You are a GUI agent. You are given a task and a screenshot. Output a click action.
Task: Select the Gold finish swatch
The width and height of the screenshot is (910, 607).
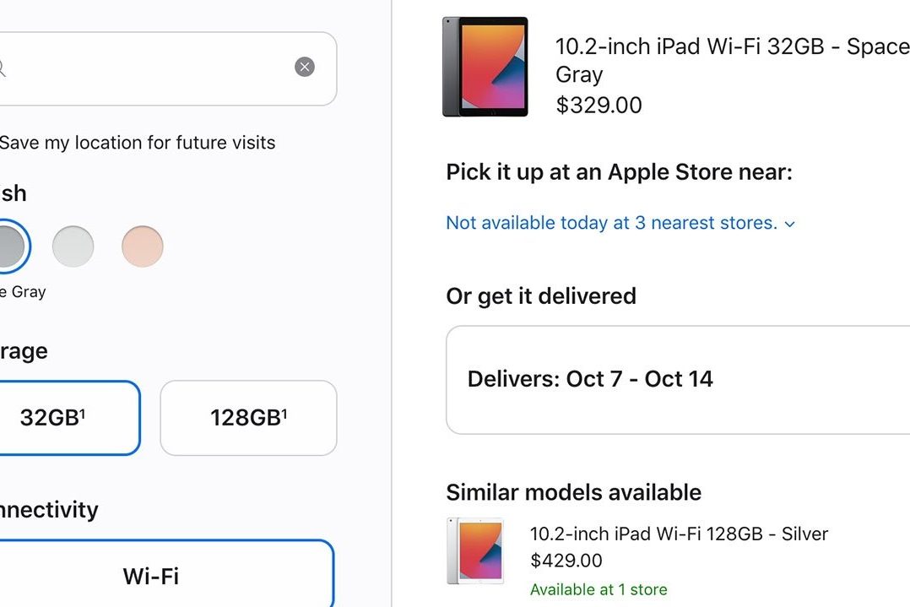(142, 246)
